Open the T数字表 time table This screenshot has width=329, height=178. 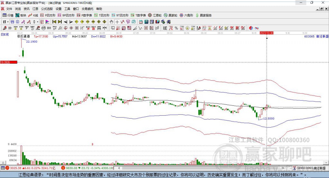tap(138, 15)
